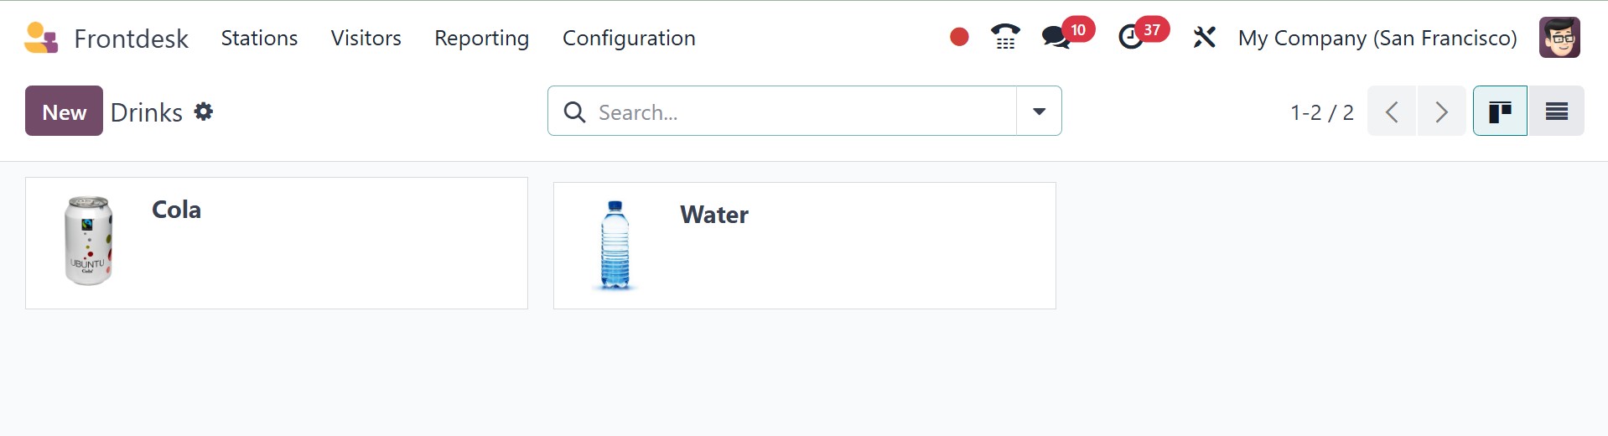Click the user avatar picture
1608x436 pixels.
(x=1559, y=38)
